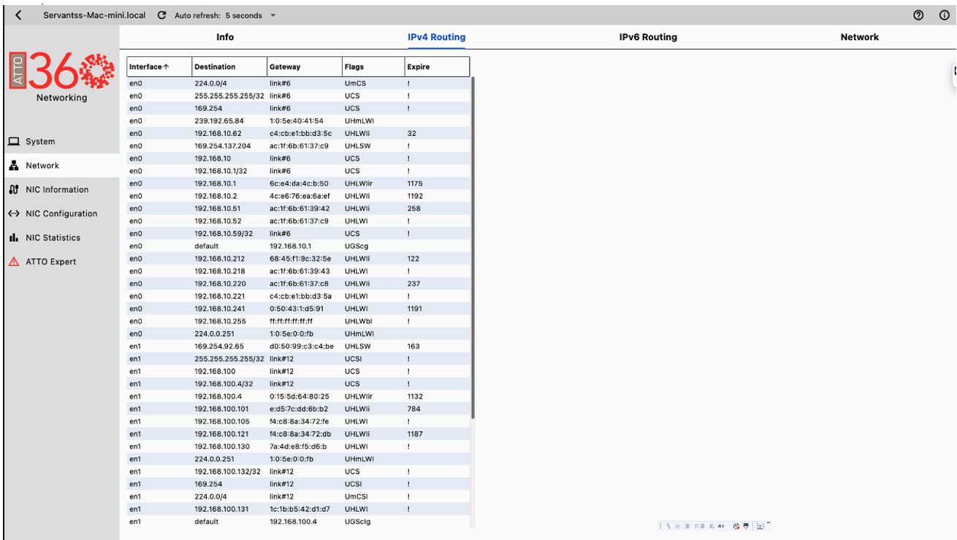The width and height of the screenshot is (957, 540).
Task: Sort by the Interface column header
Action: (159, 66)
